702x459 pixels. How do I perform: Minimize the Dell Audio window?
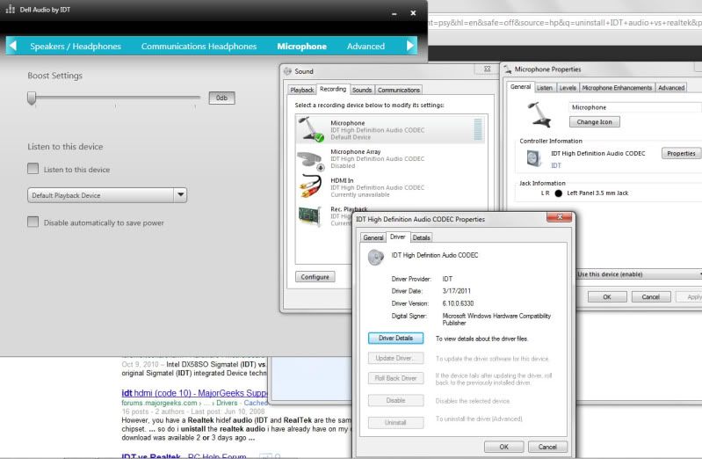point(394,13)
